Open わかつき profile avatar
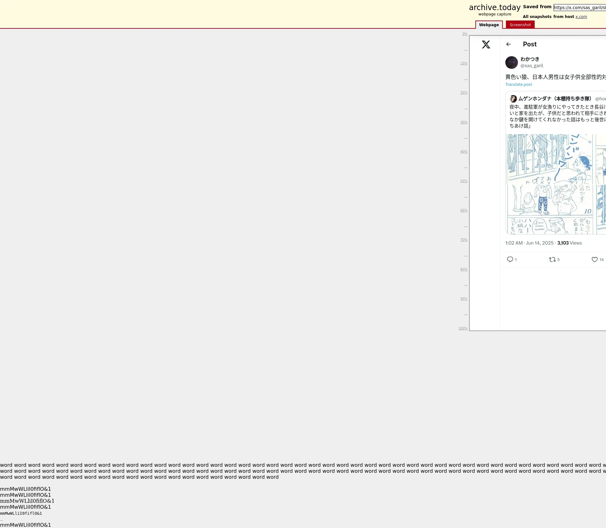Viewport: 606px width, 528px height. pyautogui.click(x=511, y=62)
